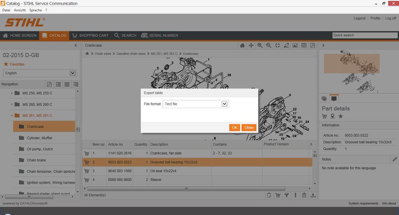
Task: Click the fit-to-view icon
Action: [x=277, y=45]
